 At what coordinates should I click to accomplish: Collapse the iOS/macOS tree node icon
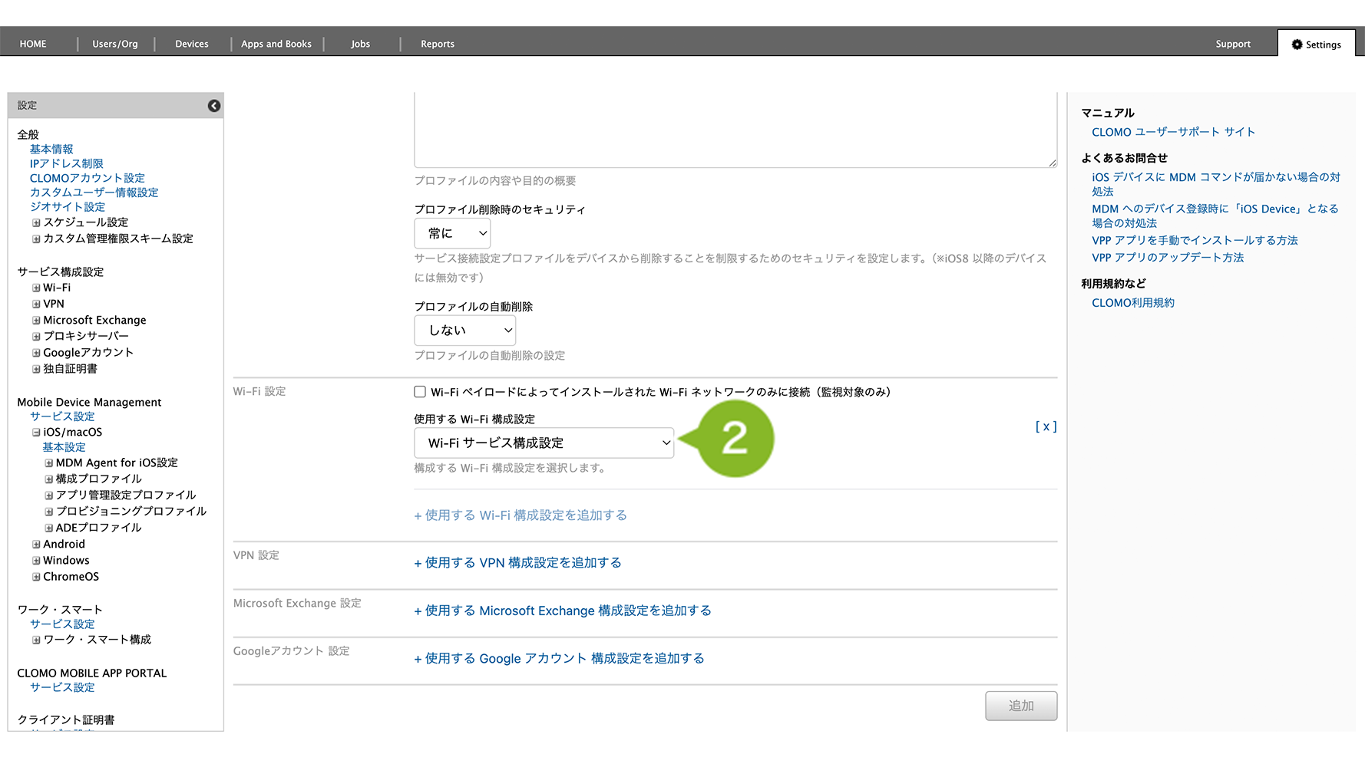(36, 433)
